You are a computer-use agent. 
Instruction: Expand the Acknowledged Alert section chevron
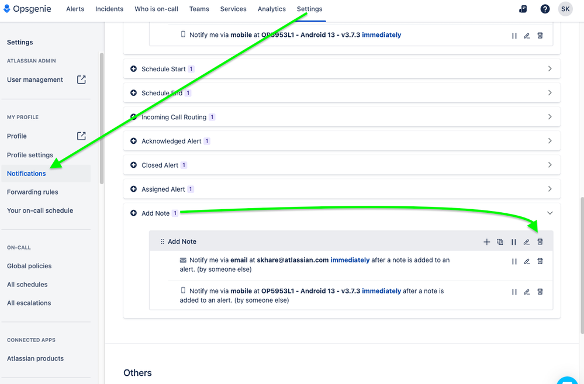[x=550, y=141]
